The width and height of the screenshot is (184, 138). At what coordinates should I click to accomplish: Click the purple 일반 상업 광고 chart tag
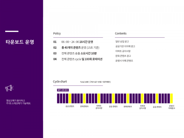[63, 90]
